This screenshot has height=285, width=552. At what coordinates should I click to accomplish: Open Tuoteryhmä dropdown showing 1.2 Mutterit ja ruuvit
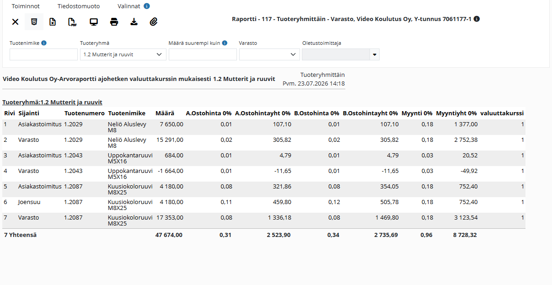tap(123, 54)
